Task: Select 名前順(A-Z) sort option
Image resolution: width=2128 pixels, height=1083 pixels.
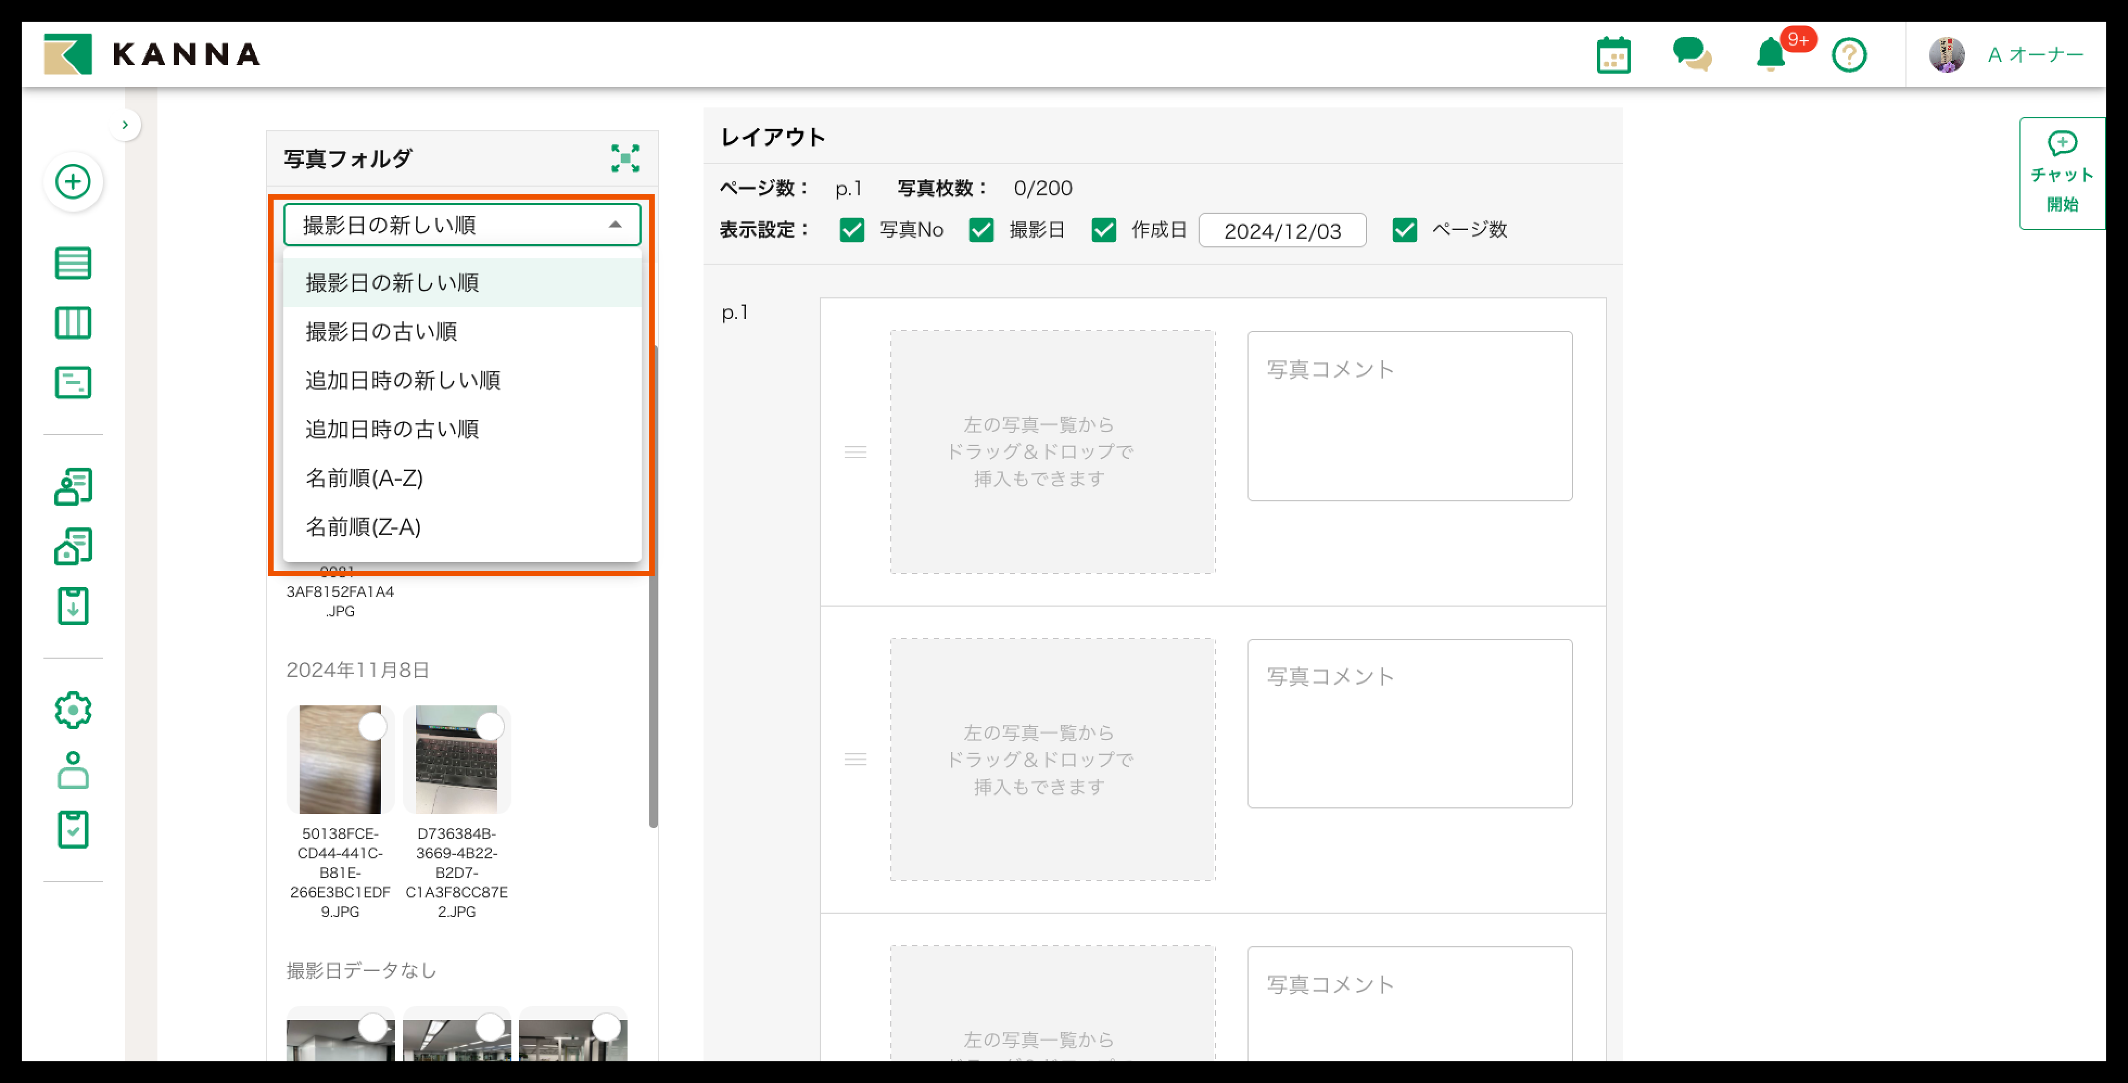Action: coord(364,478)
